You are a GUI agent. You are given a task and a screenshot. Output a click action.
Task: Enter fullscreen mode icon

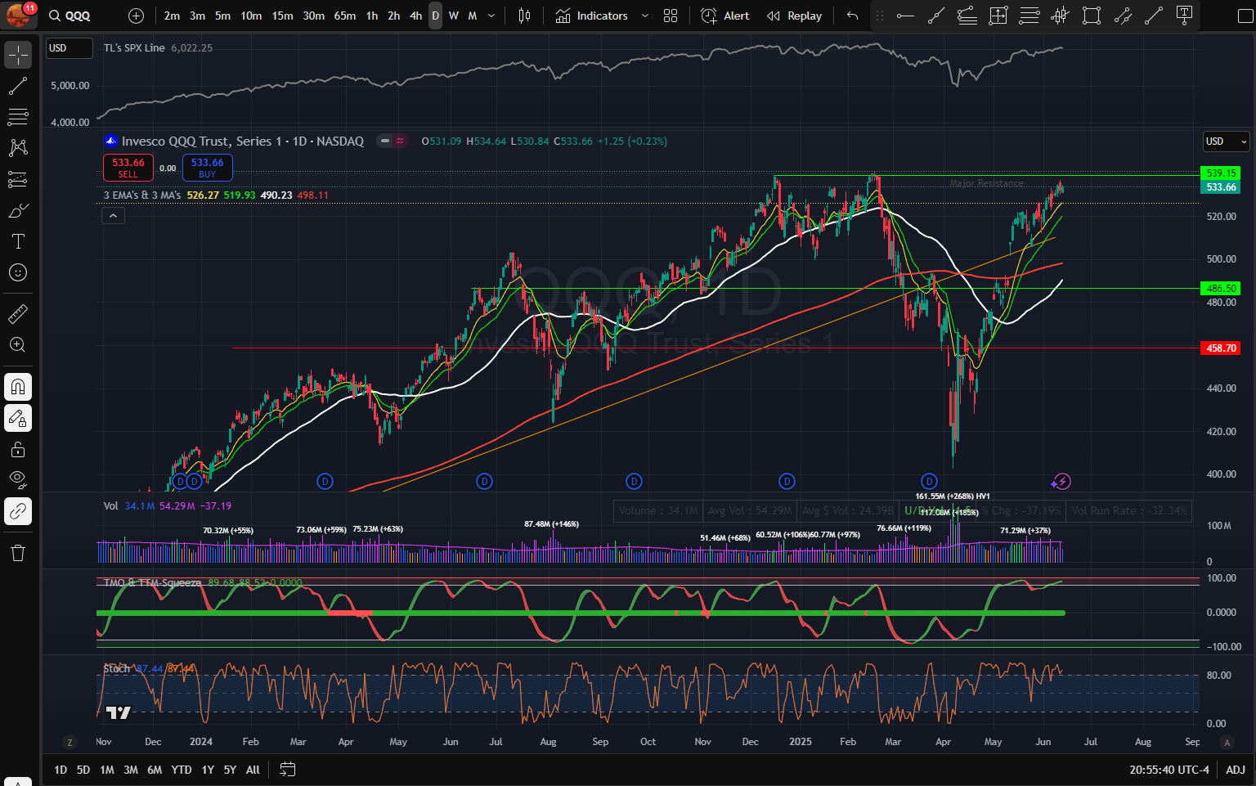1245,16
